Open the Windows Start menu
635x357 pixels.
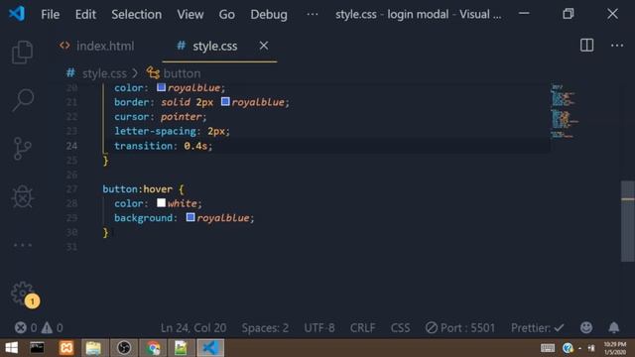[11, 348]
